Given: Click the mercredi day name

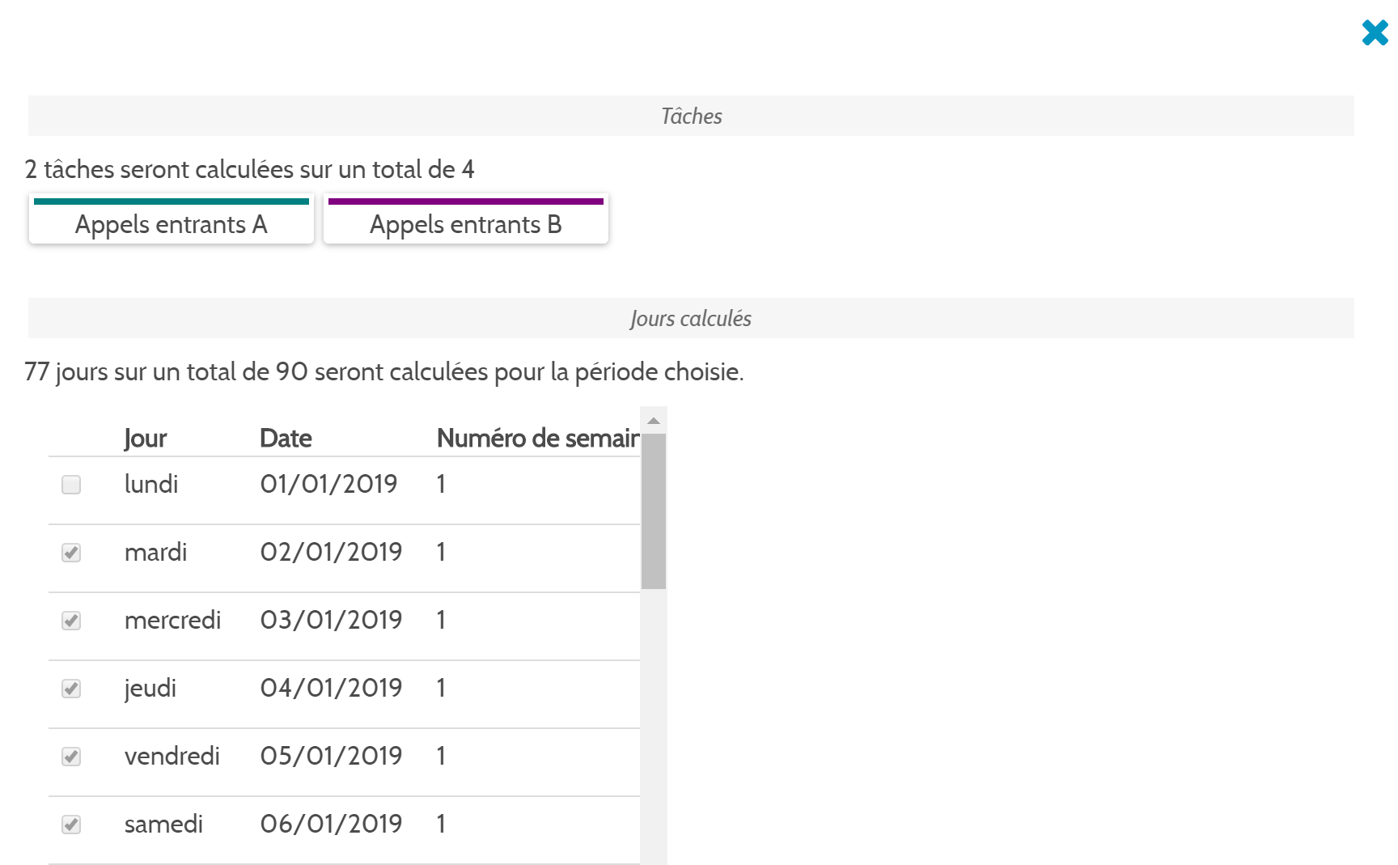Looking at the screenshot, I should coord(172,620).
